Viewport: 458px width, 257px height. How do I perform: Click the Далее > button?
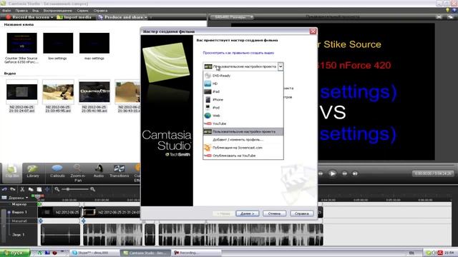click(247, 213)
